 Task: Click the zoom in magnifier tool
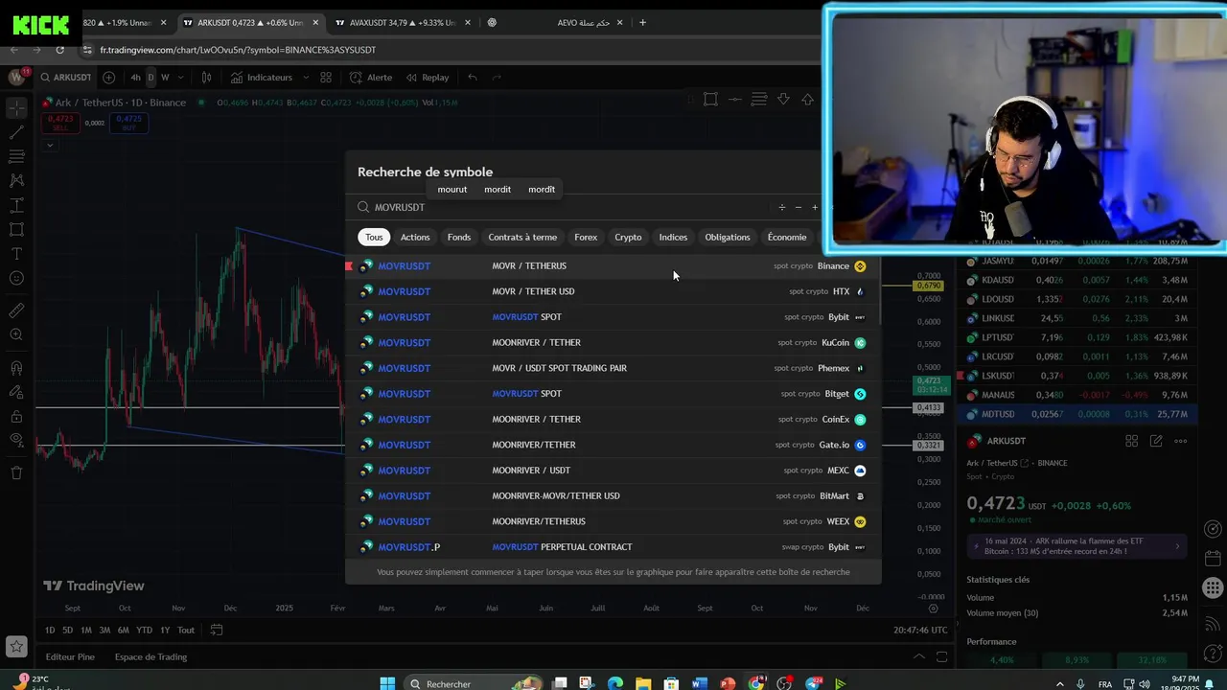[x=16, y=334]
